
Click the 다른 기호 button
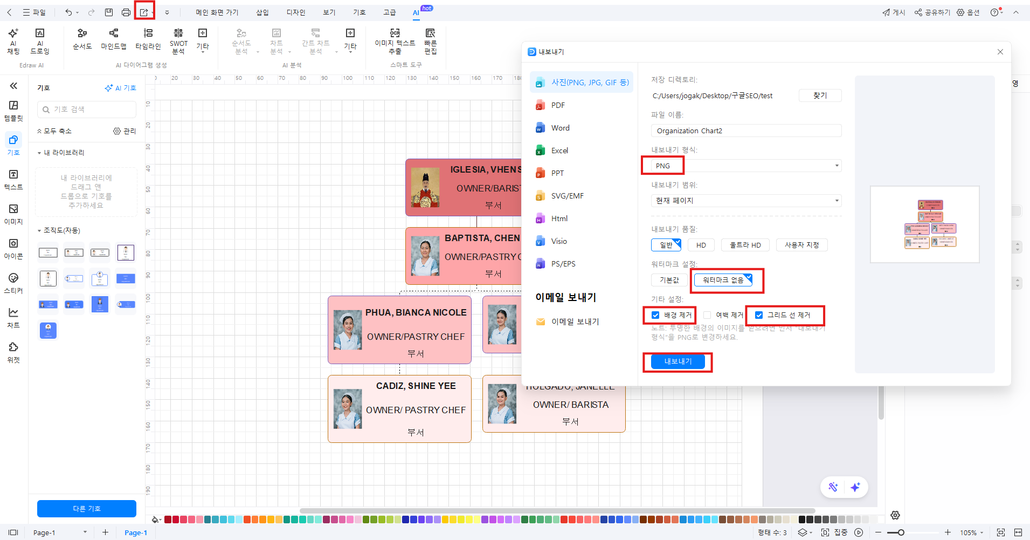(x=87, y=509)
